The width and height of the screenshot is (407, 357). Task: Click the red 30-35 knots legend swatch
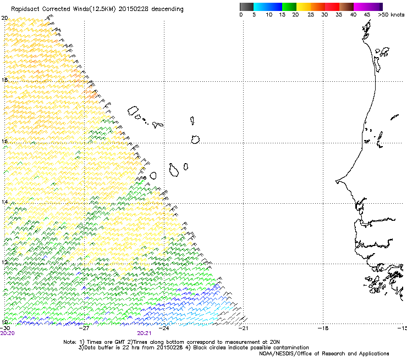tap(332, 7)
